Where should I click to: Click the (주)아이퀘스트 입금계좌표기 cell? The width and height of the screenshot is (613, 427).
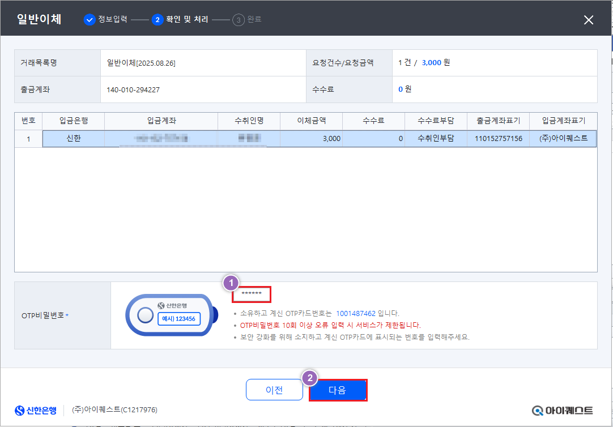pos(563,138)
